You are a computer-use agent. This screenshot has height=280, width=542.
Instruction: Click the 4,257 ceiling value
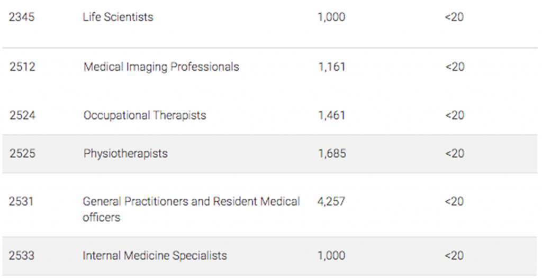click(x=332, y=202)
